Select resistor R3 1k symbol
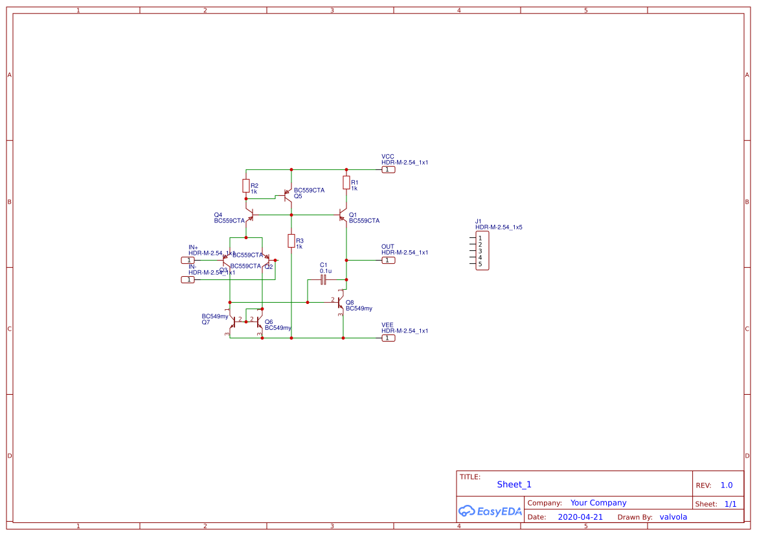 291,241
